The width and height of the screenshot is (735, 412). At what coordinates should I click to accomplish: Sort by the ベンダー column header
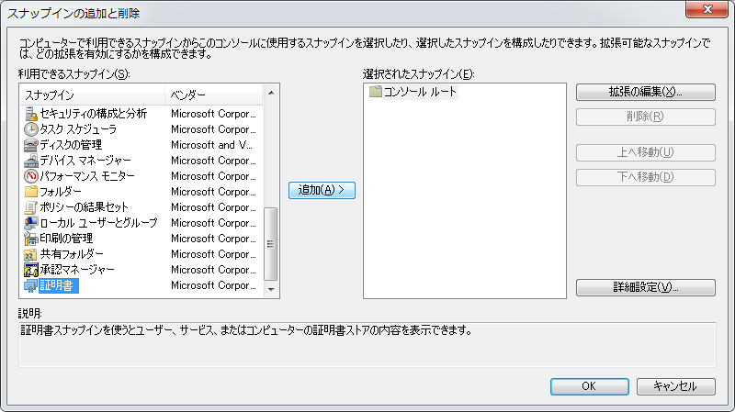[x=213, y=95]
